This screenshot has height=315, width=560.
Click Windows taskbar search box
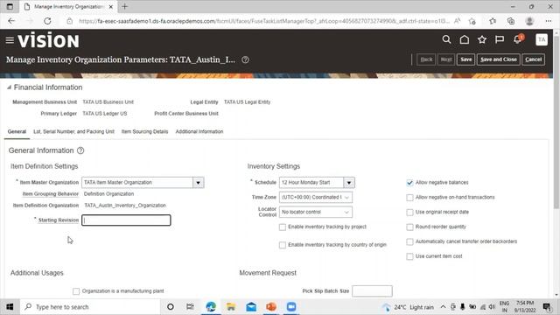90,307
